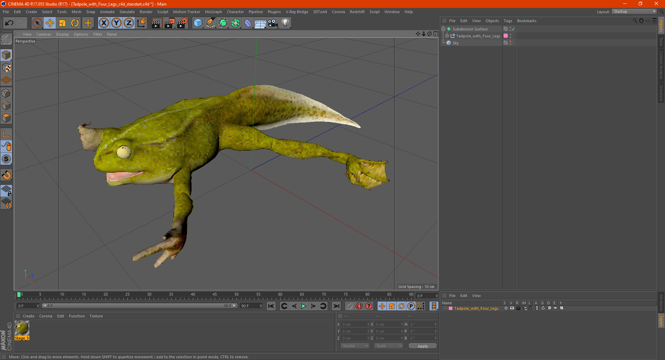Click the Undo arrow icon
665x360 pixels.
[9, 23]
